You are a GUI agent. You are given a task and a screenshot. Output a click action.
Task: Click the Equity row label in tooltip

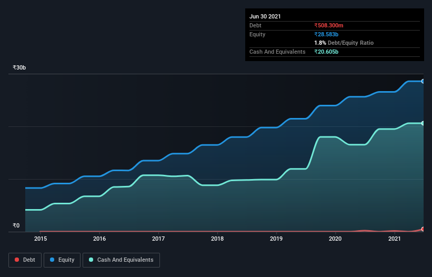tap(257, 34)
